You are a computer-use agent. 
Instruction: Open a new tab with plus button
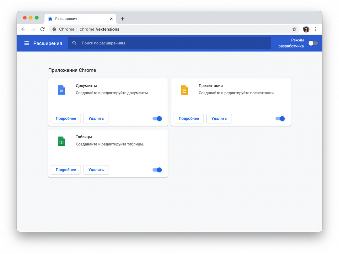click(x=123, y=19)
